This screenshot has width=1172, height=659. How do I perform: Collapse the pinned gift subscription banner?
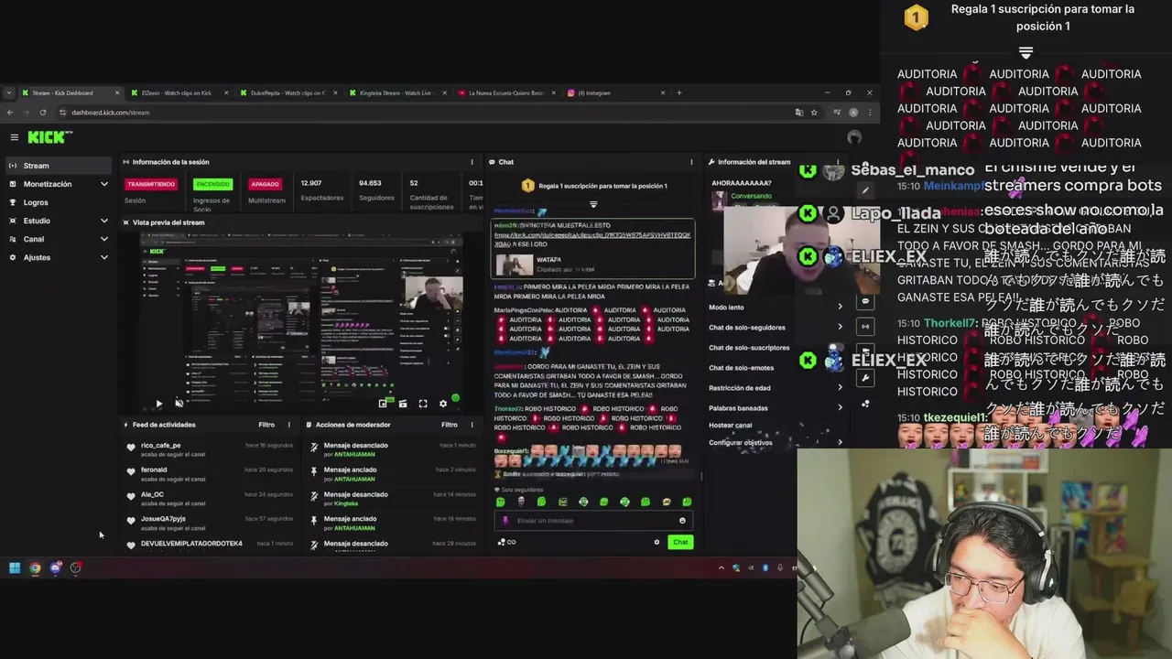pyautogui.click(x=593, y=204)
